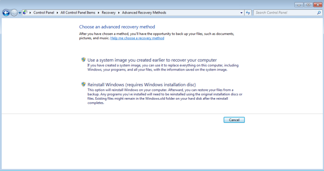
Task: Maximize the window
Action: 308,5
